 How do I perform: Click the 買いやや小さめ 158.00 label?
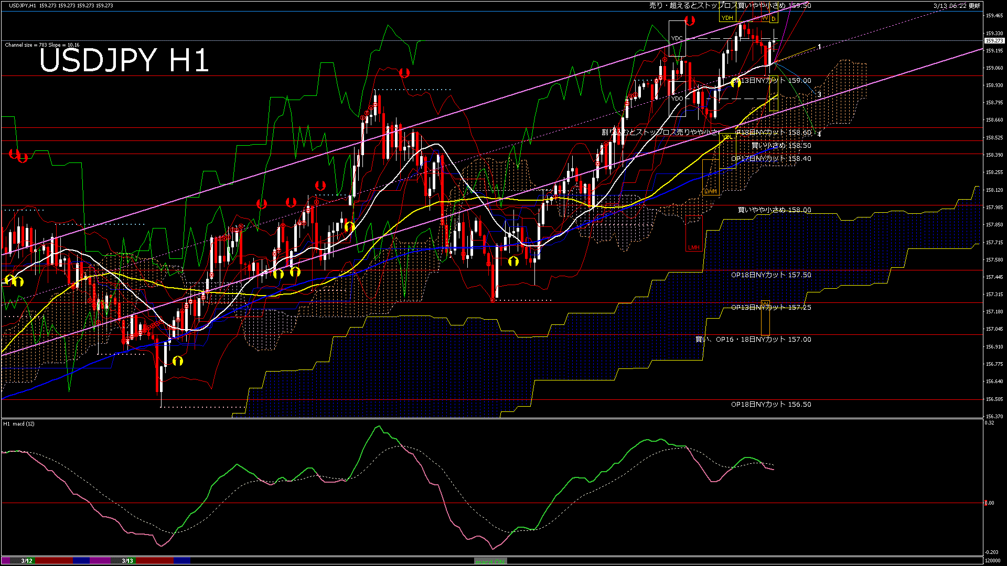[774, 210]
